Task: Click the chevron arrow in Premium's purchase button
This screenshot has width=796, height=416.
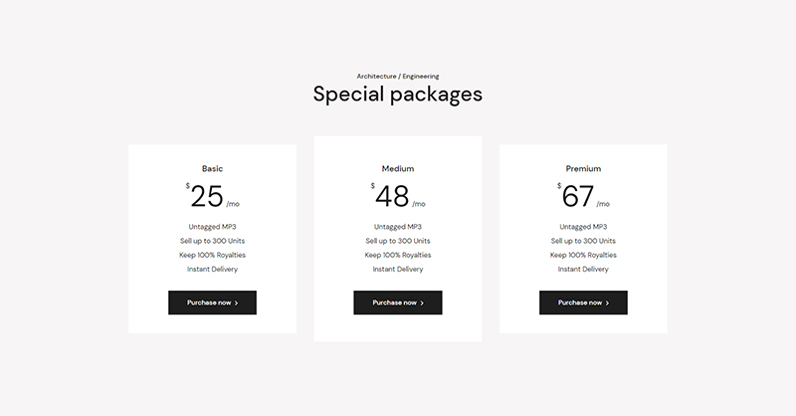Action: pyautogui.click(x=608, y=303)
